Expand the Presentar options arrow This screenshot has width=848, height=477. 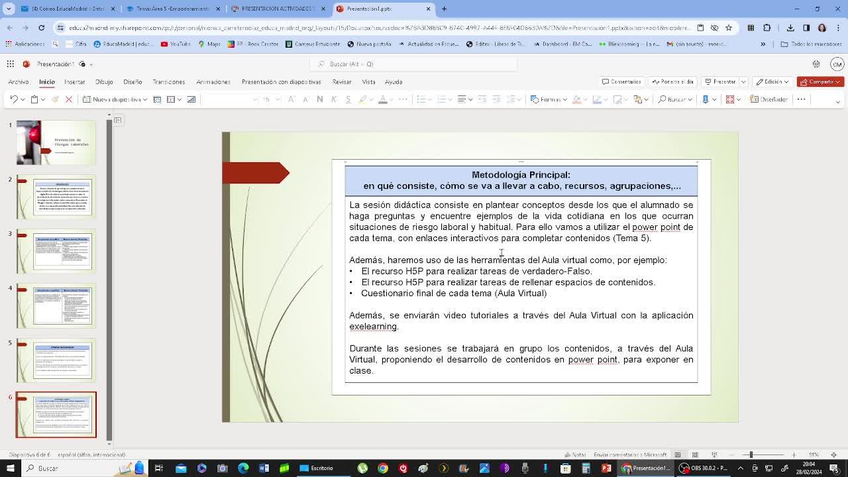[x=743, y=81]
